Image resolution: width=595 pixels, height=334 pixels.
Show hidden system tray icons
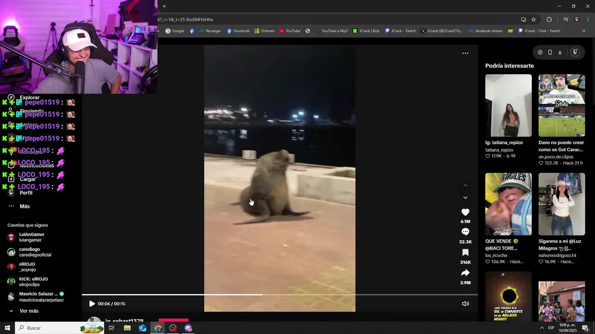542,328
